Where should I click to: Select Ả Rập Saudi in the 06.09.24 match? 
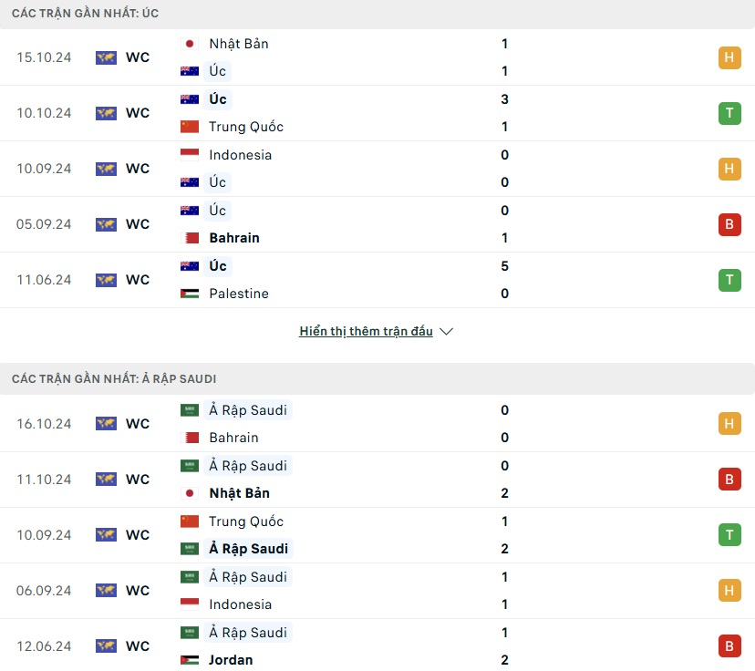pos(248,577)
